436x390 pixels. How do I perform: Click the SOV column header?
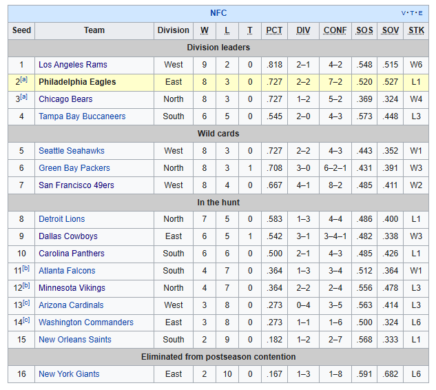[391, 30]
